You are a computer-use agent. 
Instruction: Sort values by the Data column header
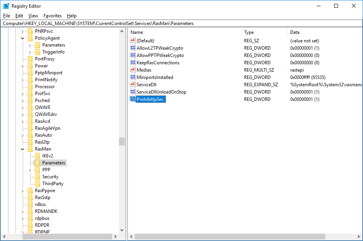[x=325, y=32]
